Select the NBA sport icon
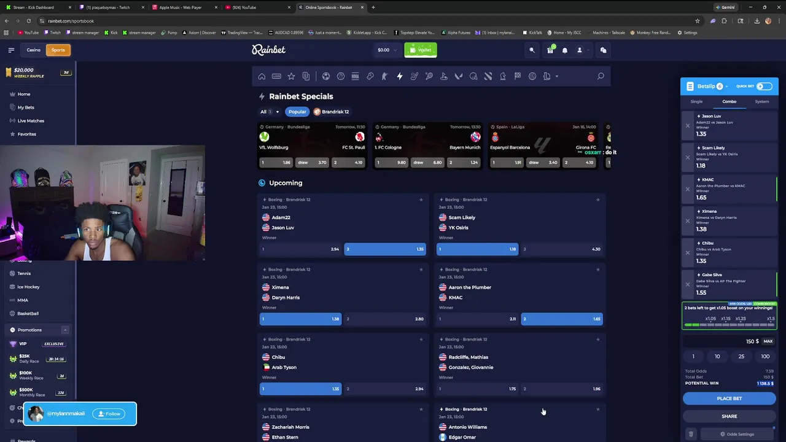The image size is (786, 442). (x=356, y=76)
